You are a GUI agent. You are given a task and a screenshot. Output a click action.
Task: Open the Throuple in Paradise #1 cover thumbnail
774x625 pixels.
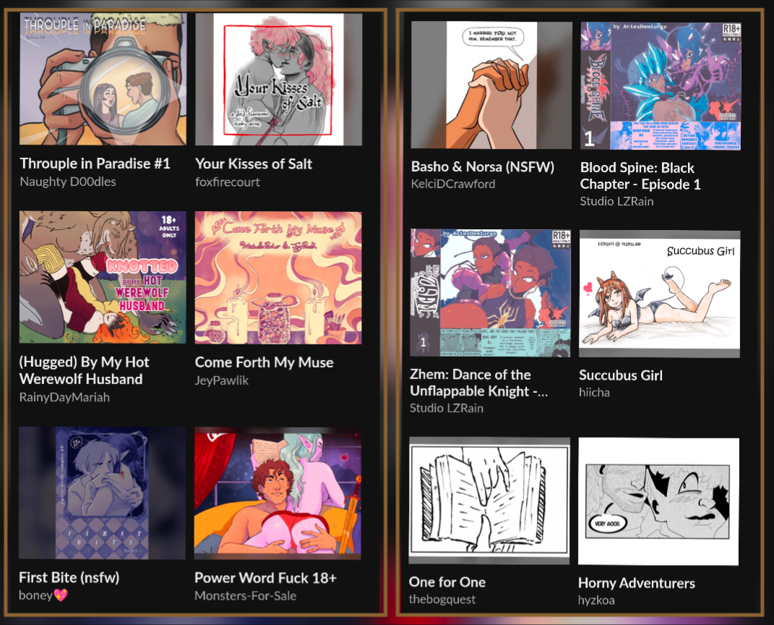[x=103, y=79]
